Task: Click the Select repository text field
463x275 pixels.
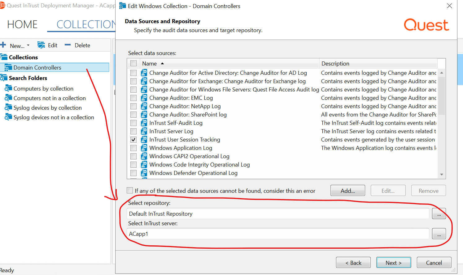Action: point(278,214)
